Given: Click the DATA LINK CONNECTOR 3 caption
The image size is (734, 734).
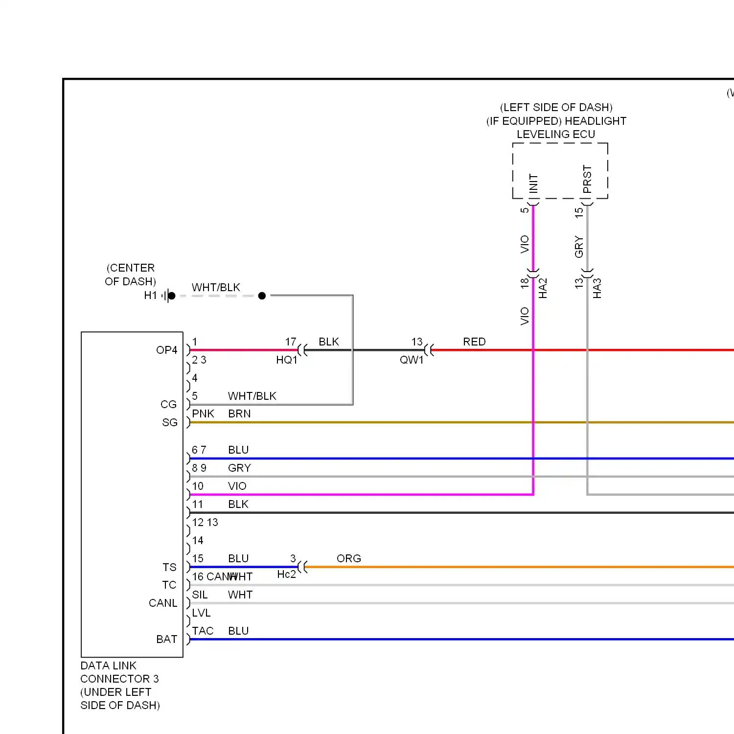Looking at the screenshot, I should coord(120,672).
